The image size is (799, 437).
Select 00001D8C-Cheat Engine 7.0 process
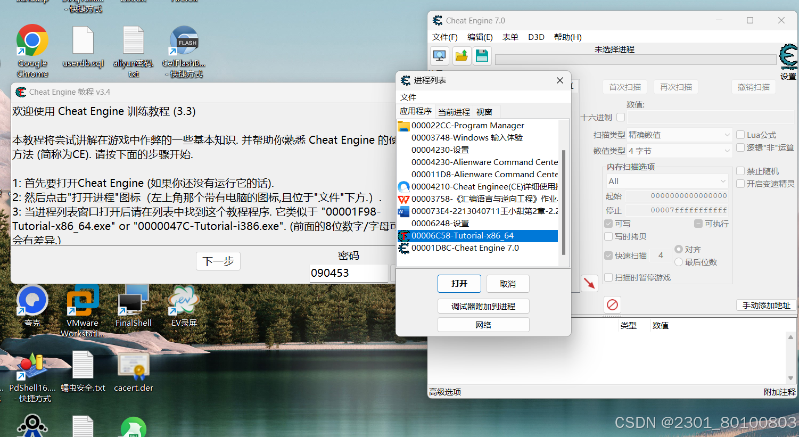click(x=477, y=248)
